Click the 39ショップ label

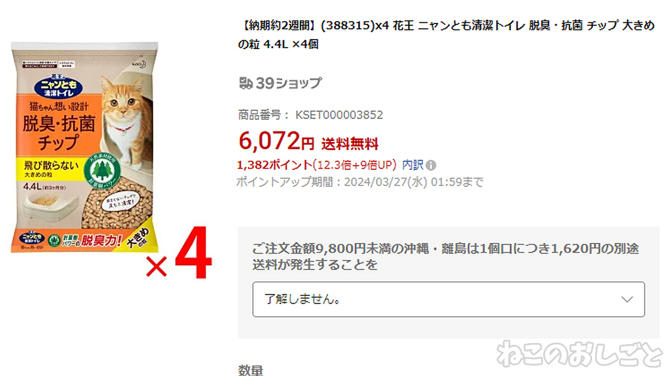(289, 83)
